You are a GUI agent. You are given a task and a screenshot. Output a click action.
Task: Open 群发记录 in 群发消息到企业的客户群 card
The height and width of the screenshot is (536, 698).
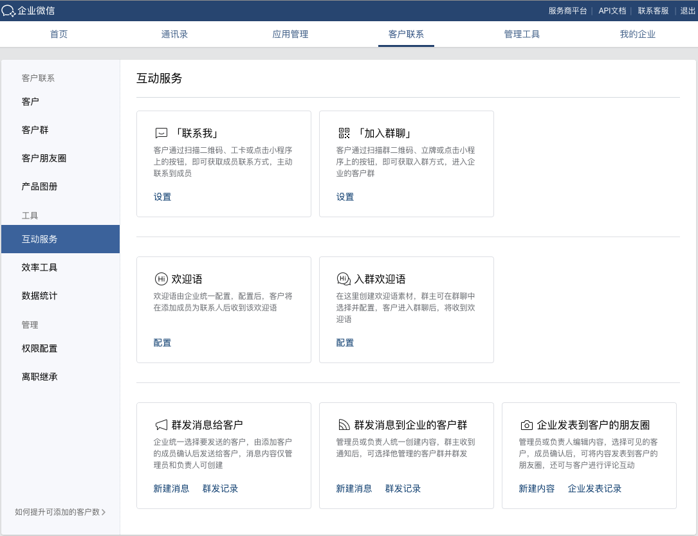(403, 488)
